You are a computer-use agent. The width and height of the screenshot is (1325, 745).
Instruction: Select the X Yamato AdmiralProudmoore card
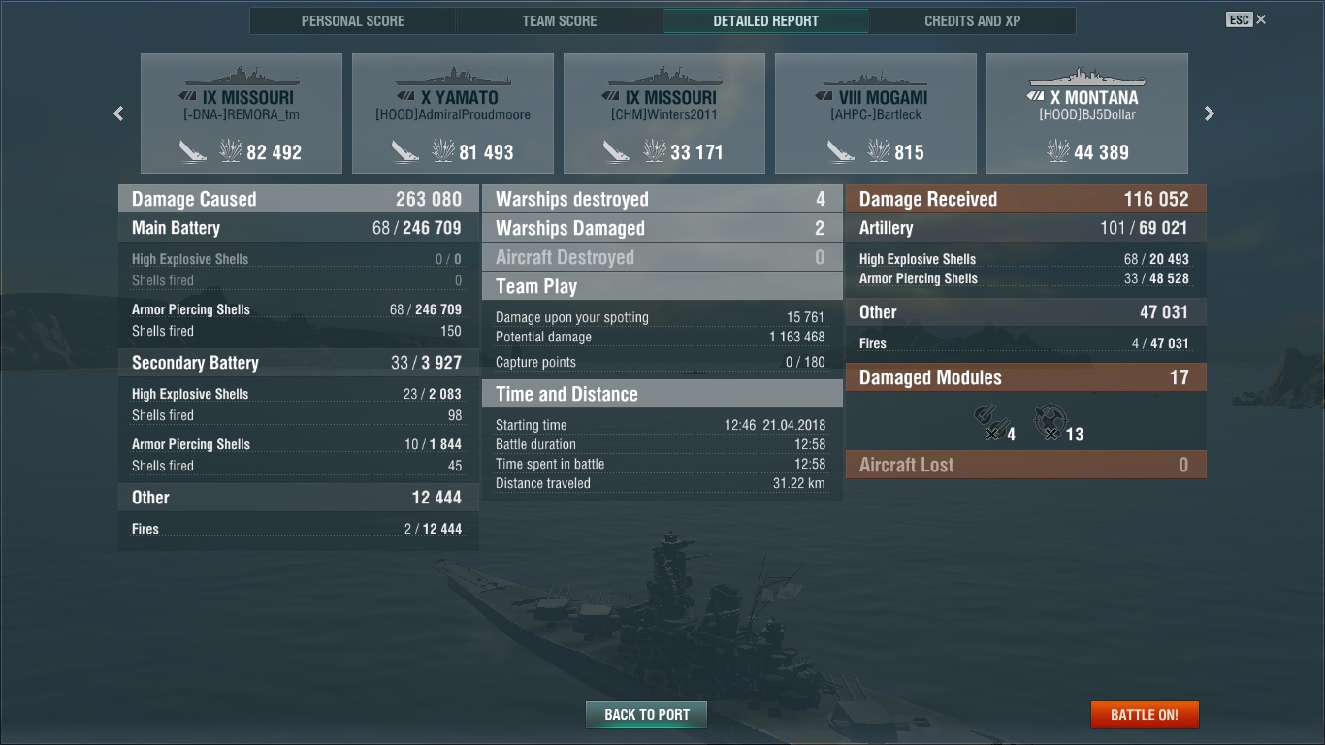pyautogui.click(x=453, y=113)
